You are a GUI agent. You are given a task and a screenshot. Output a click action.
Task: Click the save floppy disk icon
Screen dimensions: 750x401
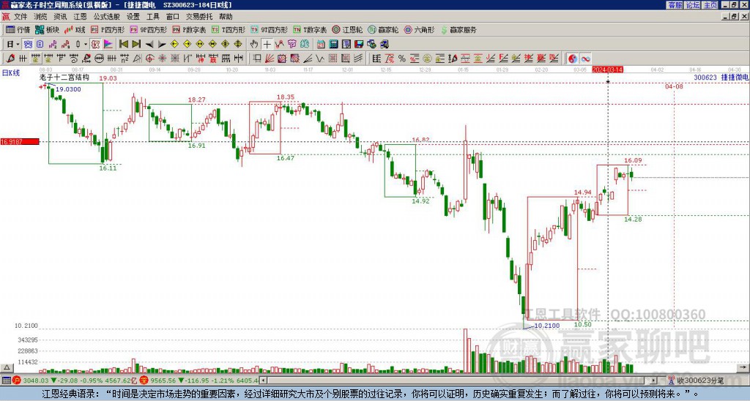[359, 45]
